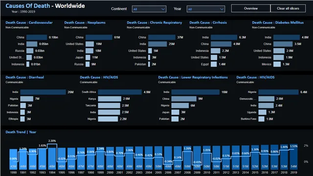Screen dimensions: 313x176
Task: Click the 2000 column in Death Trend
Action: pos(110,158)
